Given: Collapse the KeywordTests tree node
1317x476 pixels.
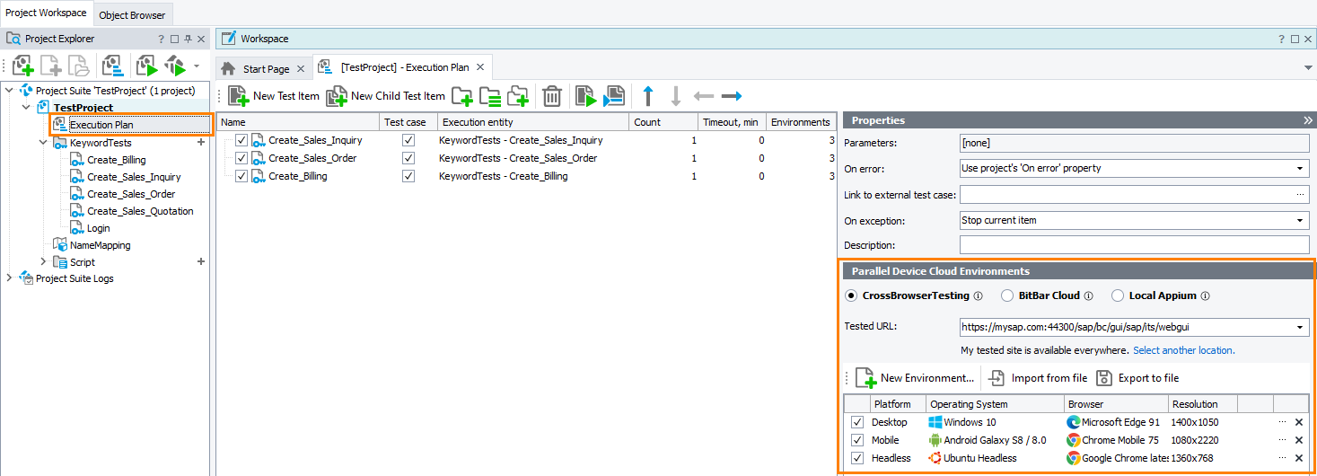Looking at the screenshot, I should pos(43,143).
